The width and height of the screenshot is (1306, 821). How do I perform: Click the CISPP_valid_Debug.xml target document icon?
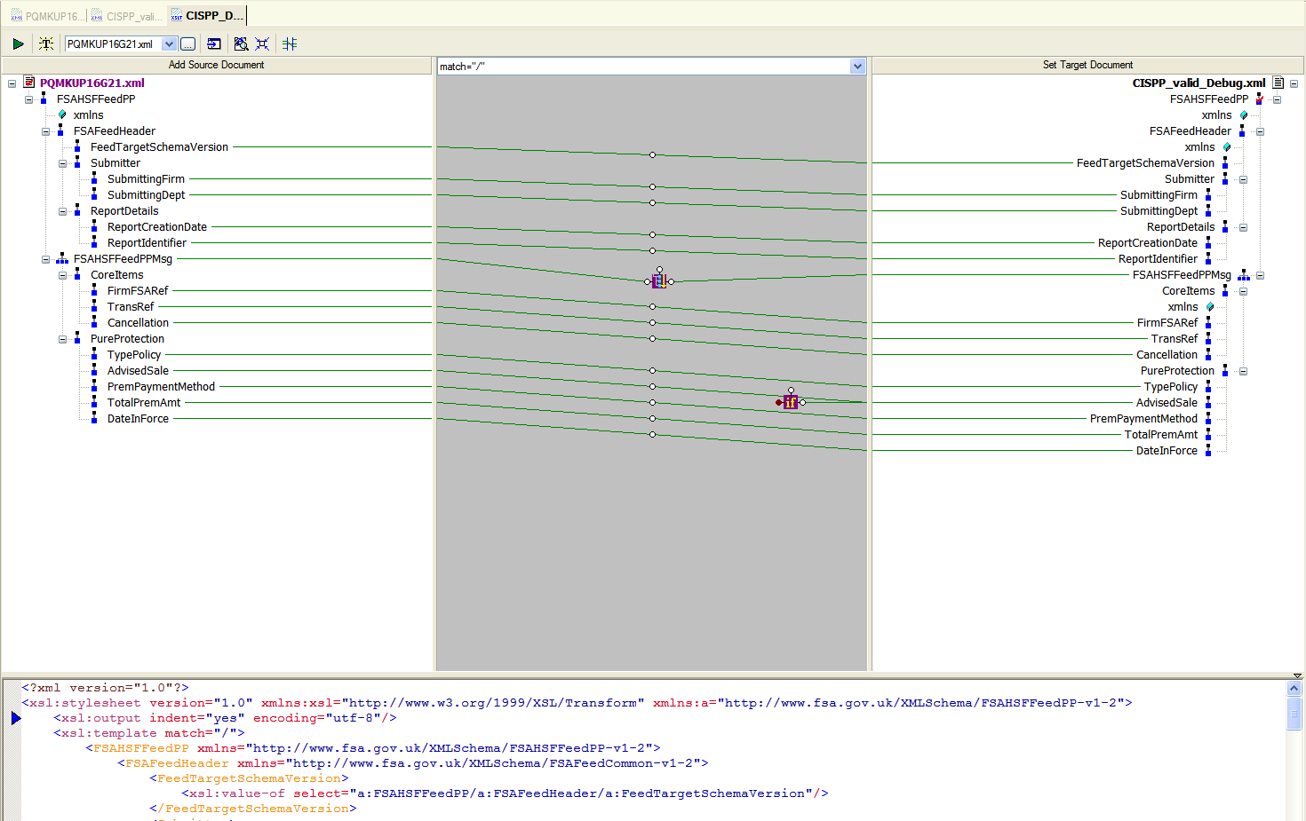coord(1278,83)
